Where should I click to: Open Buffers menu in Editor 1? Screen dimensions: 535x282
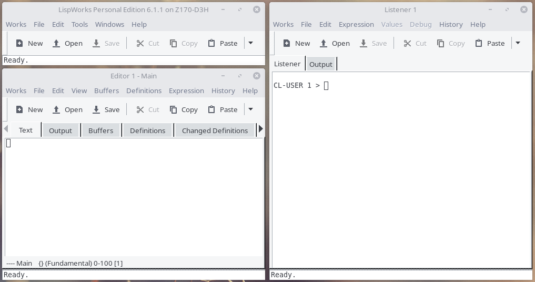106,91
